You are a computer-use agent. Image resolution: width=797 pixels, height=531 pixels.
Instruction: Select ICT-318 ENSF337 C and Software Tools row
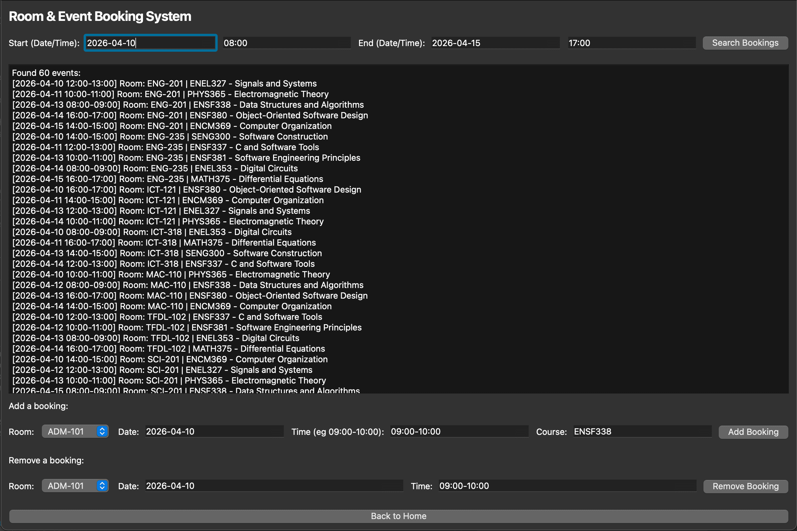click(x=163, y=264)
